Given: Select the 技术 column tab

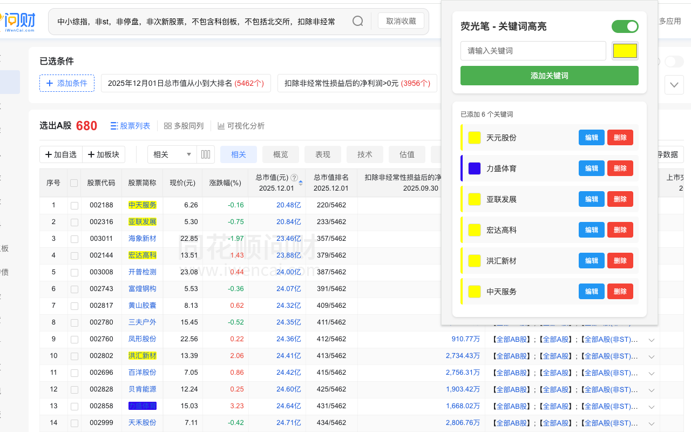Looking at the screenshot, I should pos(365,154).
